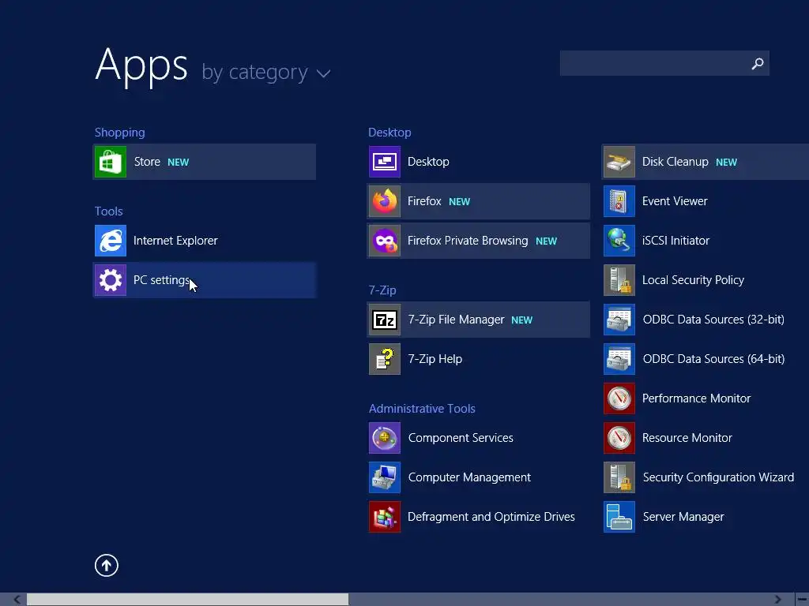Launch Internet Explorer via its icon
The width and height of the screenshot is (809, 606).
(x=111, y=241)
